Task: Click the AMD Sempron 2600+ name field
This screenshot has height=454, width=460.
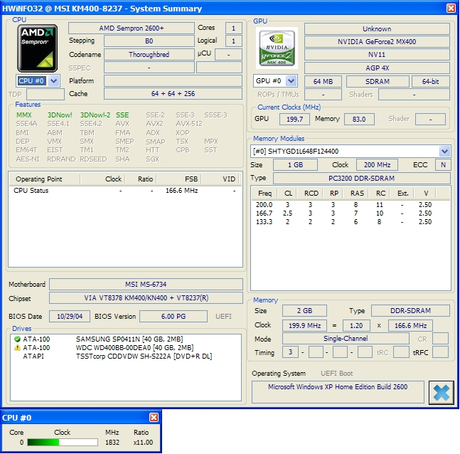Action: point(130,28)
